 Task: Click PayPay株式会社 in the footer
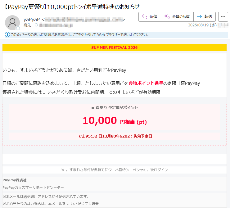(x=15, y=180)
